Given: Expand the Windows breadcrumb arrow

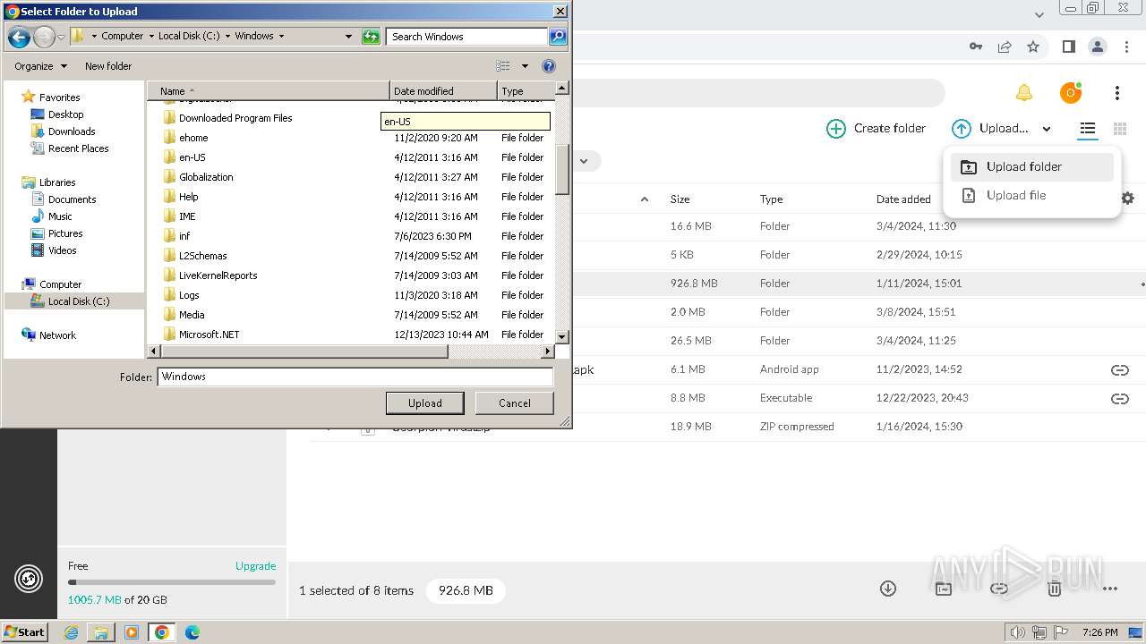Looking at the screenshot, I should coord(281,37).
